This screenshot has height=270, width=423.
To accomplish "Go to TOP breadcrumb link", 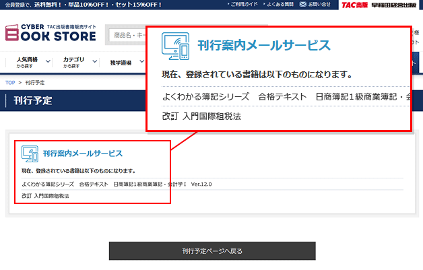I will [x=10, y=83].
